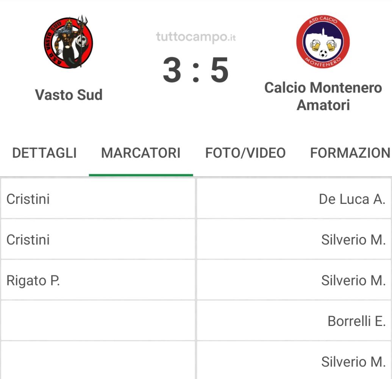Click the away score number 5
Viewport: 392px width, 379px height.
click(220, 70)
